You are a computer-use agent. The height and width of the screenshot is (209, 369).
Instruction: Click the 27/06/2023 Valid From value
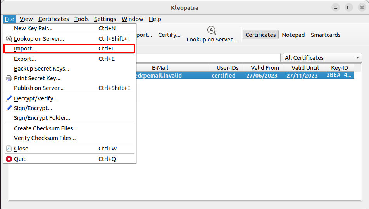tap(262, 76)
